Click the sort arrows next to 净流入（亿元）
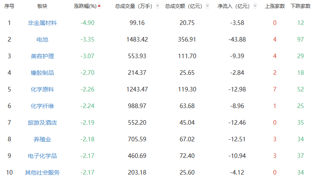The image size is (314, 180). click(255, 6)
